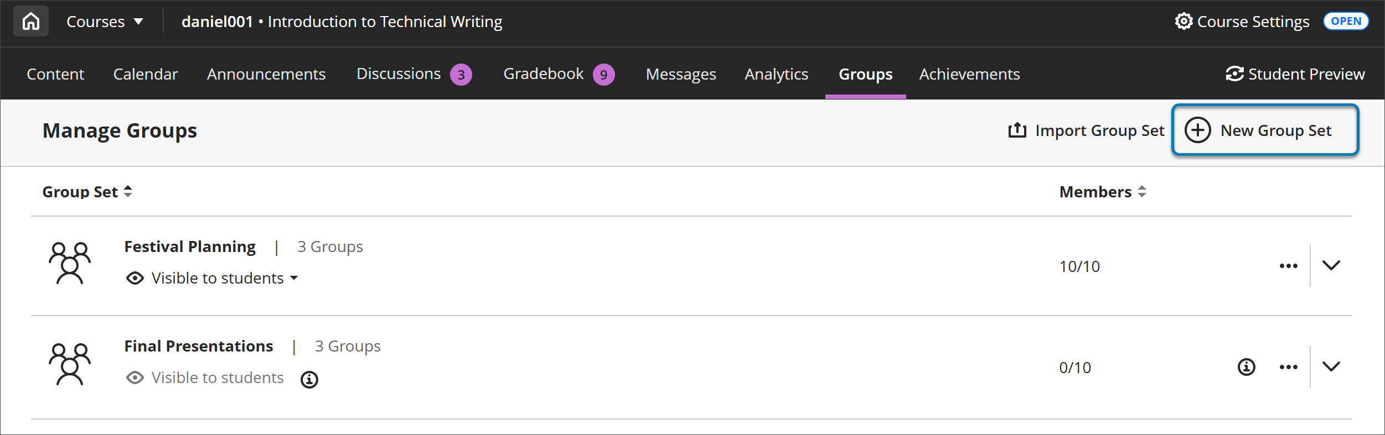Switch to the Gradebook tab
The width and height of the screenshot is (1385, 435).
pyautogui.click(x=543, y=74)
